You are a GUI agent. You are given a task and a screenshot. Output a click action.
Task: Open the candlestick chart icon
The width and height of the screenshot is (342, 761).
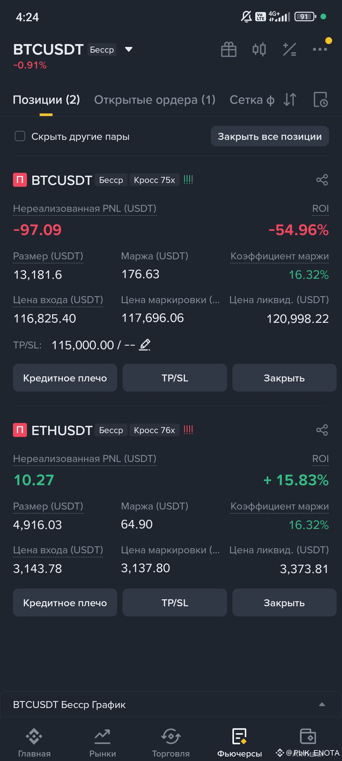coord(259,49)
